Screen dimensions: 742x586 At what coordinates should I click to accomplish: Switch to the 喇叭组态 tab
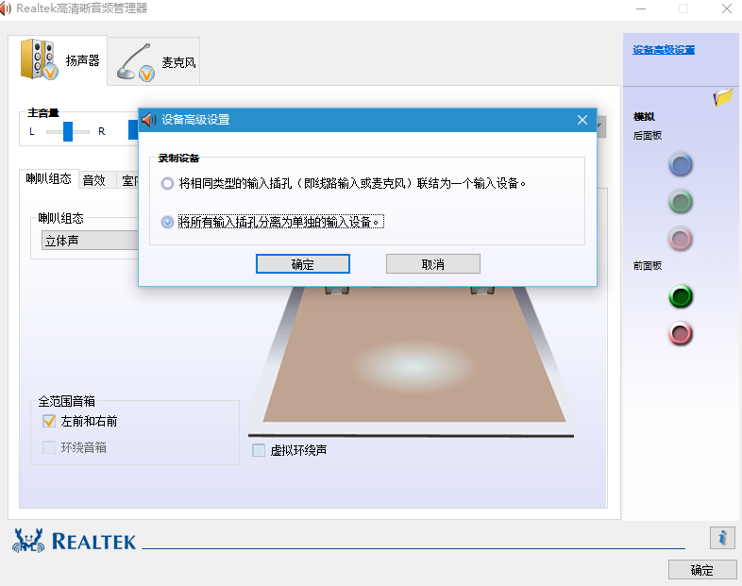pos(48,179)
